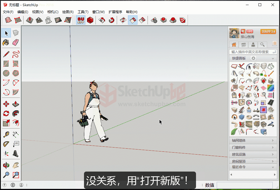280x190 pixels.
Task: Pick the Push/Pull tool
Action: pyautogui.click(x=16, y=104)
